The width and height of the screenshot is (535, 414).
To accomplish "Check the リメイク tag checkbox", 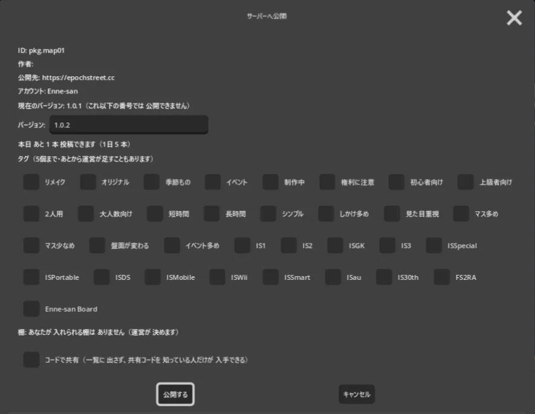I will 31,182.
